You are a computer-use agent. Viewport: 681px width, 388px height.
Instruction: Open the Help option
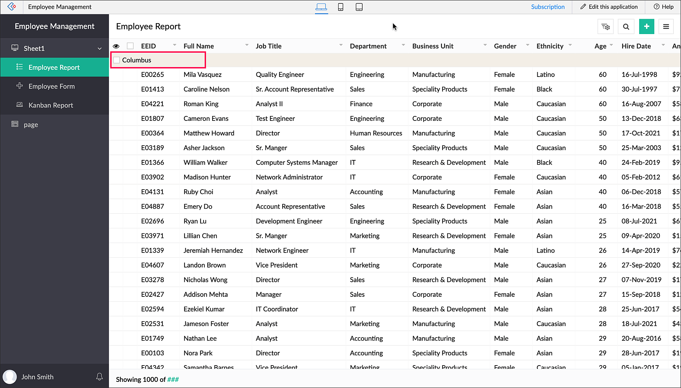[x=664, y=7]
